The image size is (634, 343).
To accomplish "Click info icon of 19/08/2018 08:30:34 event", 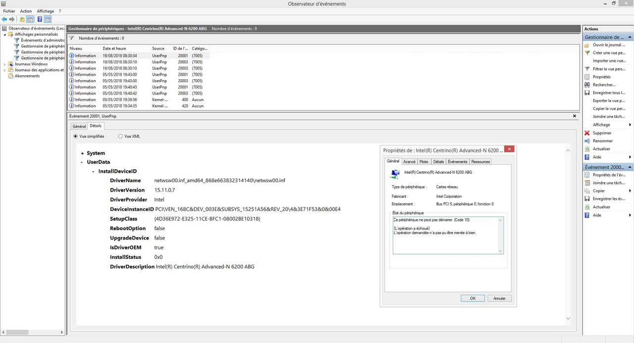I will [72, 55].
